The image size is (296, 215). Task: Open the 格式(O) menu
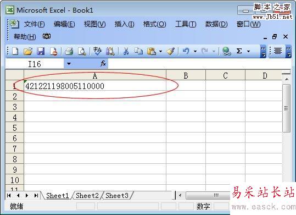154,24
